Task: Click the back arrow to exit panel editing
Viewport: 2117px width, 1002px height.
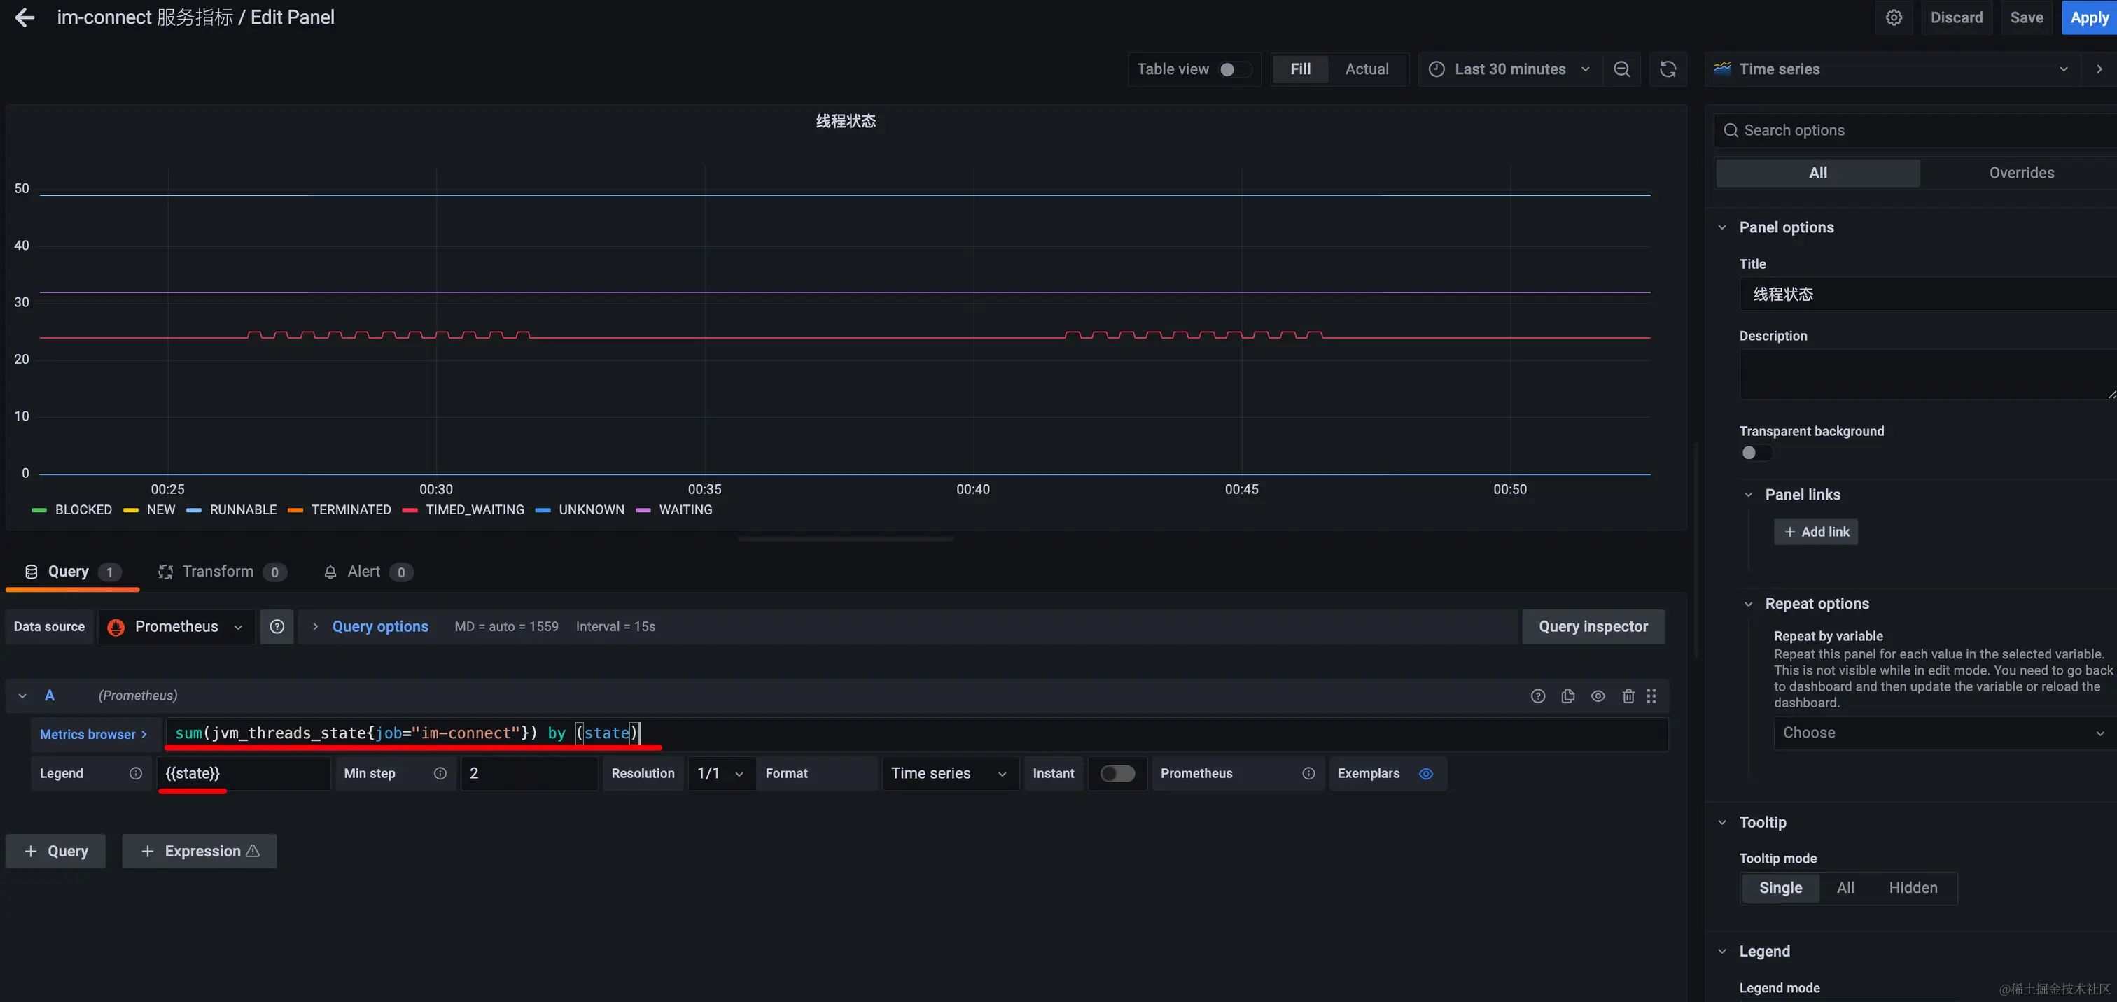Action: pos(25,17)
